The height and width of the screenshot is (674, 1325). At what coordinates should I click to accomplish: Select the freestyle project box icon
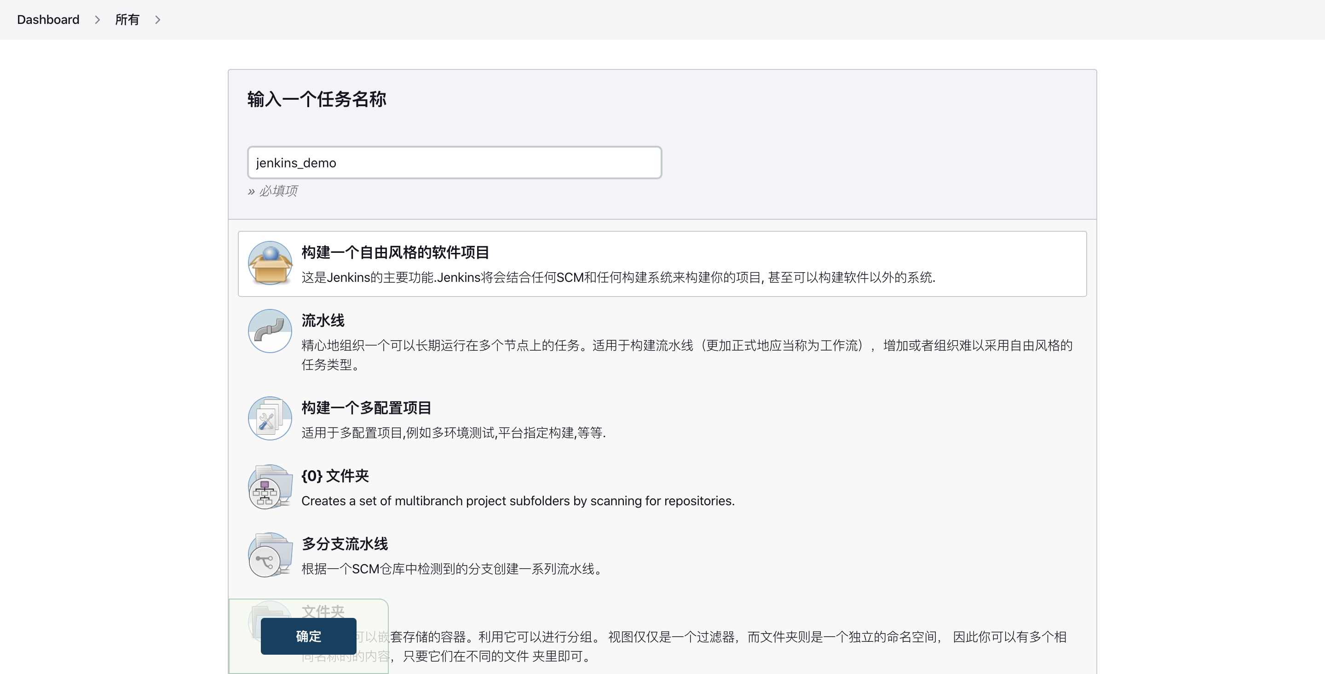coord(270,263)
